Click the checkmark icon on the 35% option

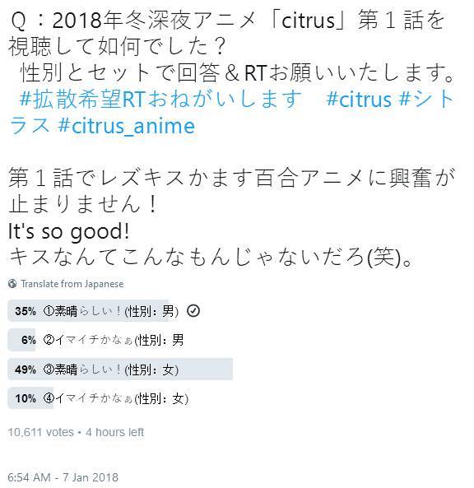[x=193, y=310]
